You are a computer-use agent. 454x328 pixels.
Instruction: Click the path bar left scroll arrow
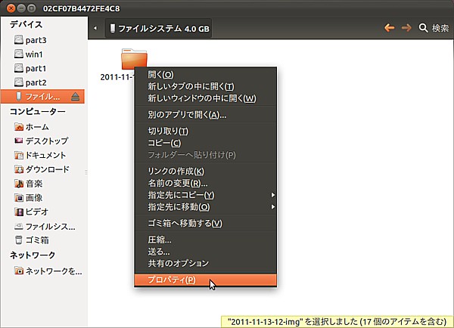point(95,28)
